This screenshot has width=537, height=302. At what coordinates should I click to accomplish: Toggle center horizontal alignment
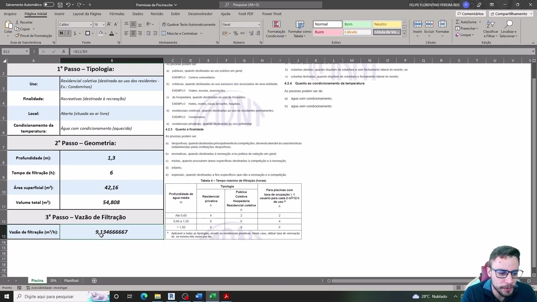pos(133,33)
